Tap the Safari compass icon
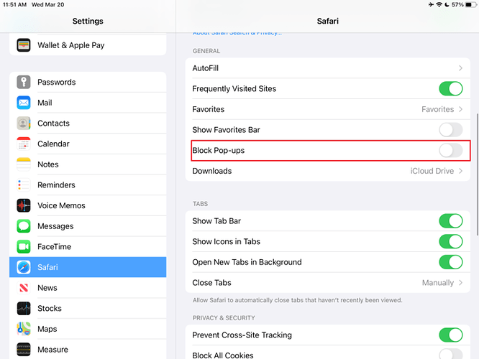The width and height of the screenshot is (479, 359). tap(24, 267)
